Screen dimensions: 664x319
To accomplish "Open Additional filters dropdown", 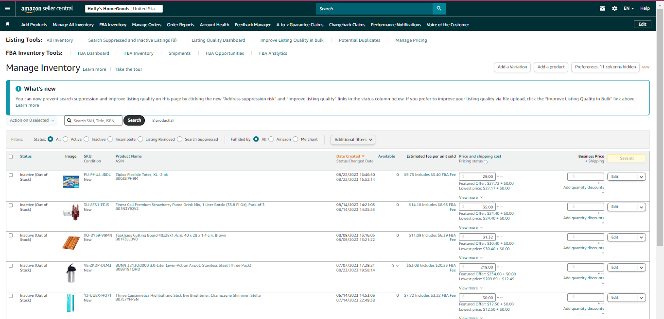I will click(x=353, y=140).
